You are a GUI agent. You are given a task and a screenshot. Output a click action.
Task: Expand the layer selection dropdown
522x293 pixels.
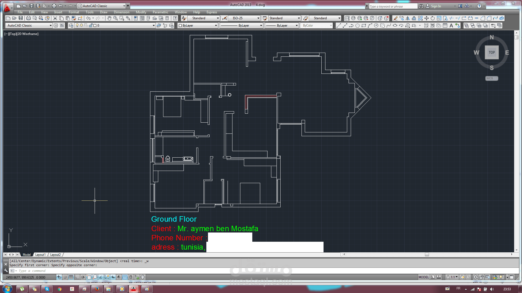(x=153, y=26)
